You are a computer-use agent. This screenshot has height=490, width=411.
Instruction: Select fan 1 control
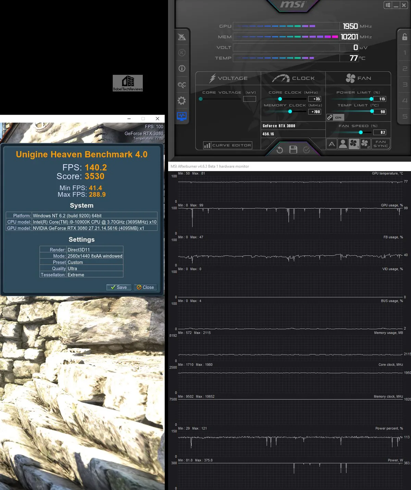354,144
